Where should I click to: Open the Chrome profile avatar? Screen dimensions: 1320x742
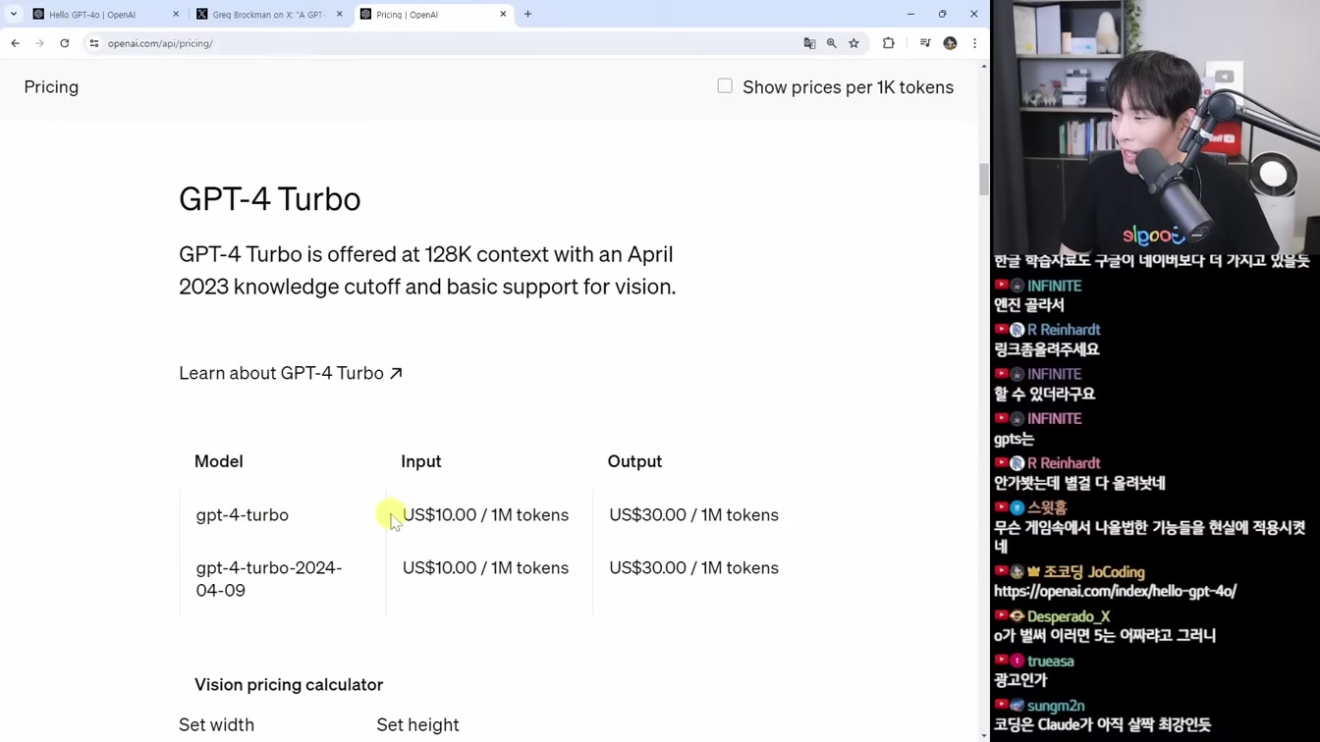(x=950, y=43)
